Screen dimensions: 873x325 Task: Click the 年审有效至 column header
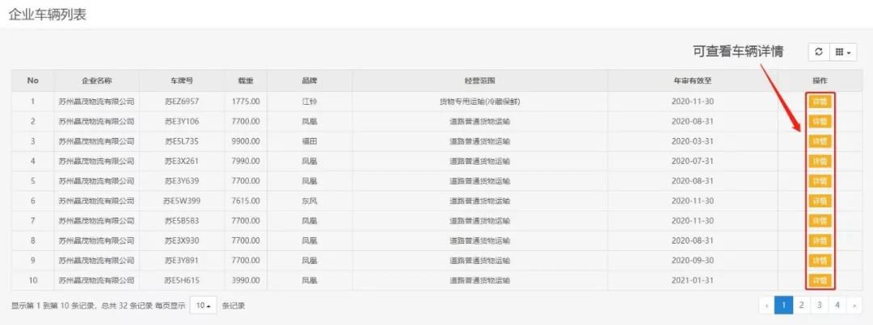pyautogui.click(x=693, y=81)
